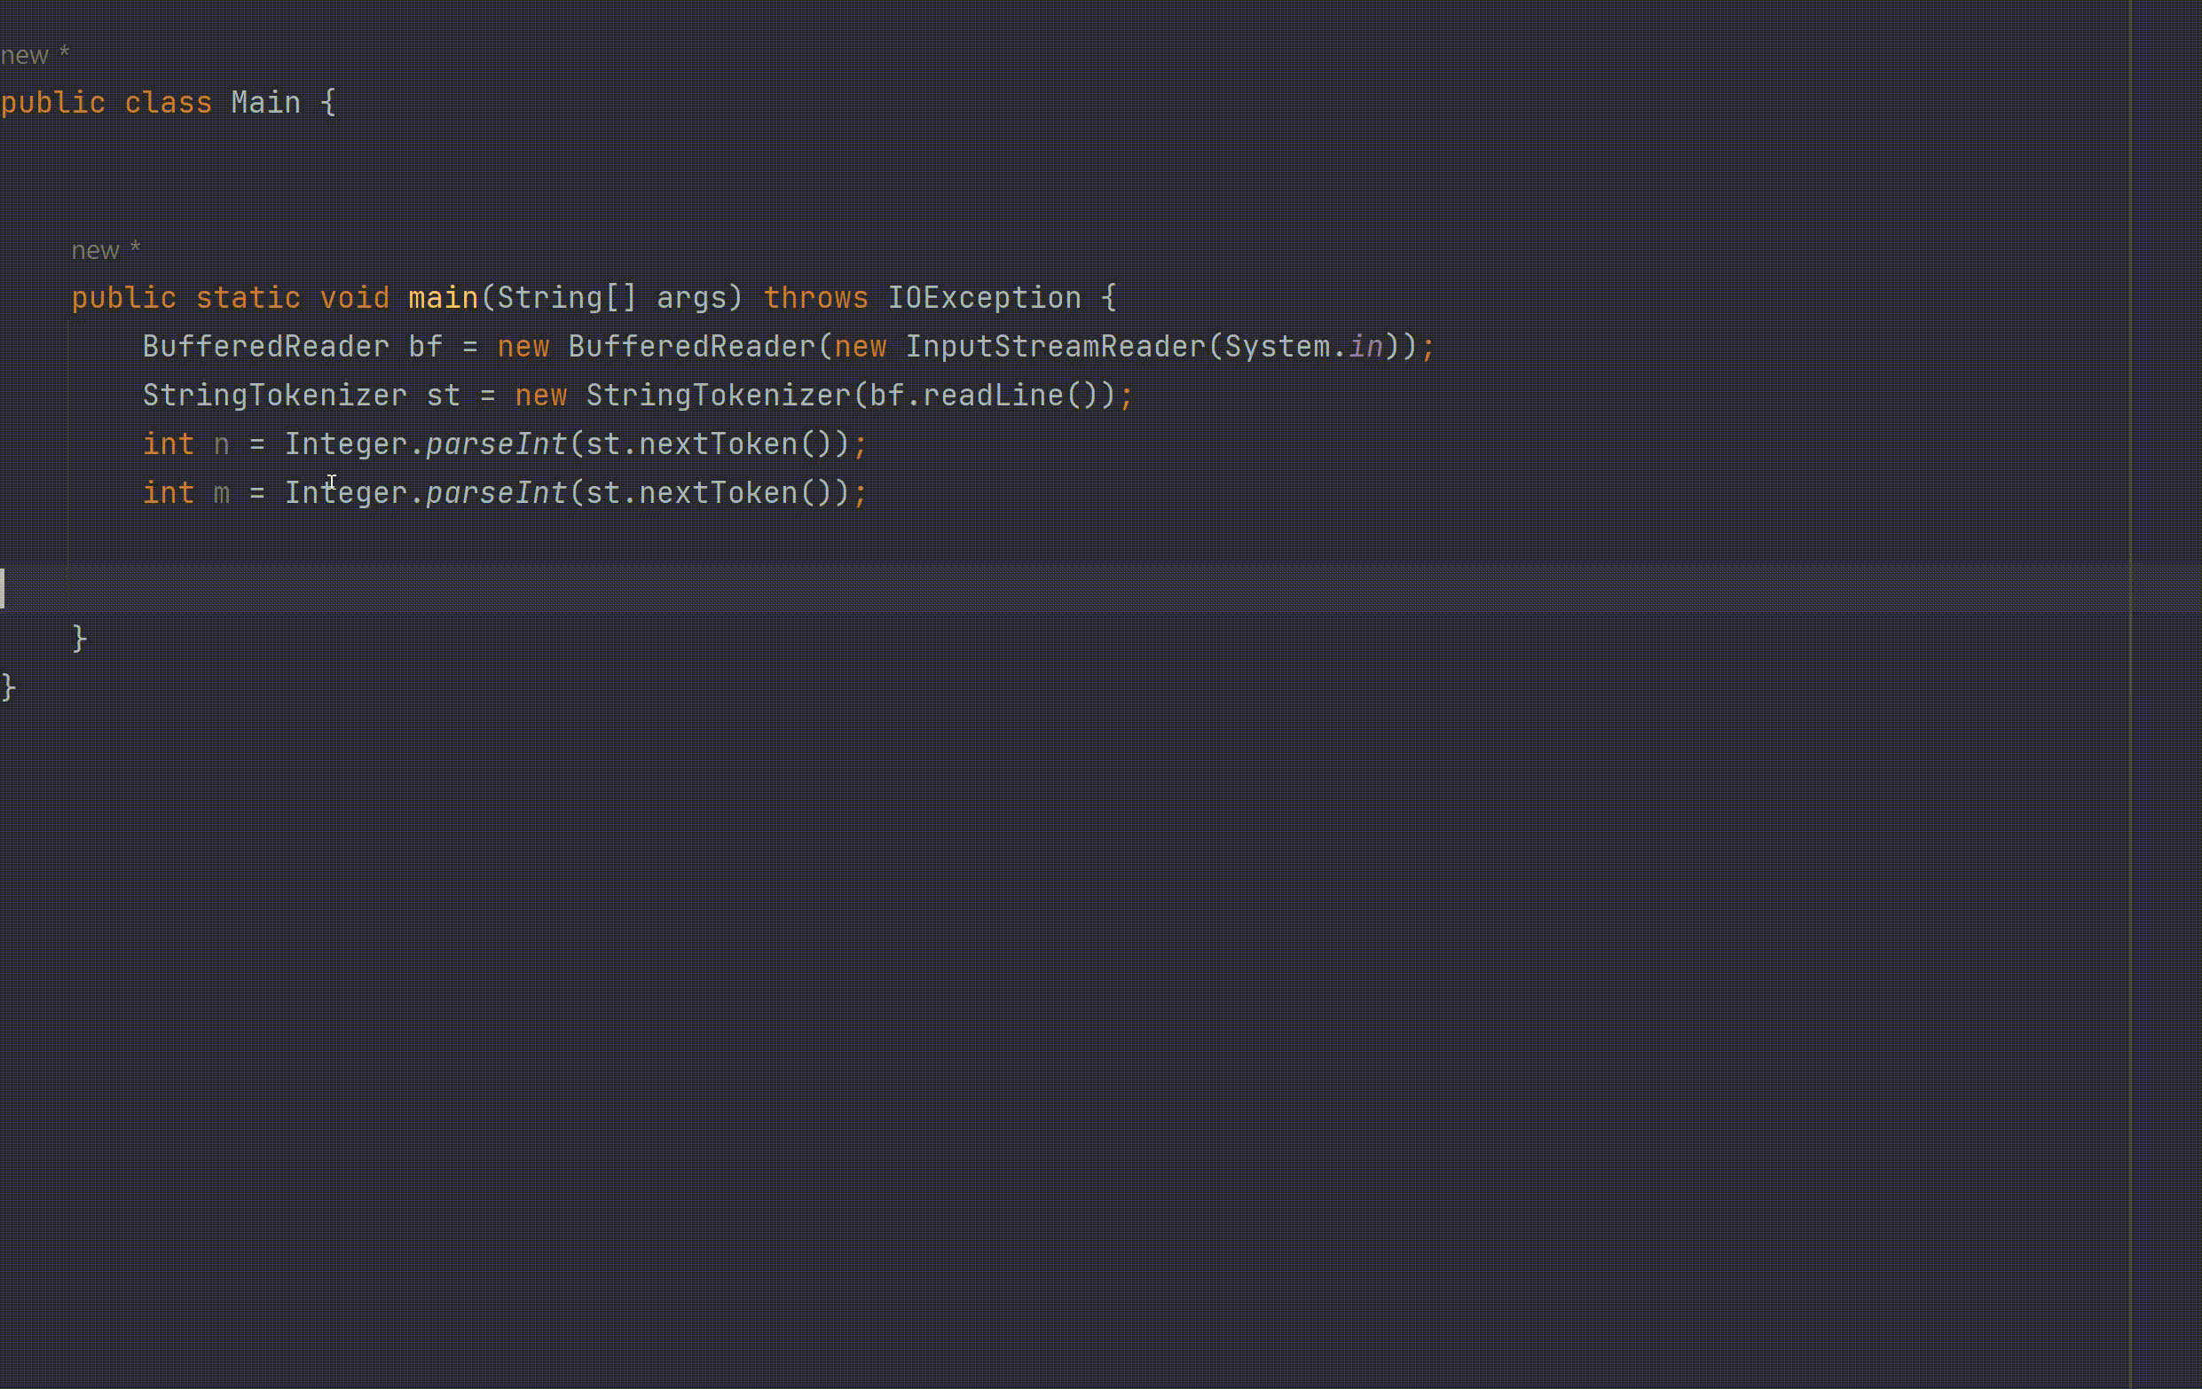
Task: Click the variable bf declaration
Action: coord(425,347)
